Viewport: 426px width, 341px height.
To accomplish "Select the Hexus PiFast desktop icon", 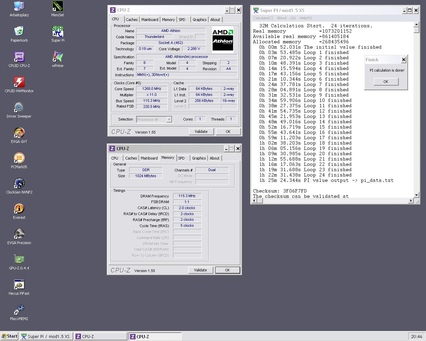I will (19, 287).
